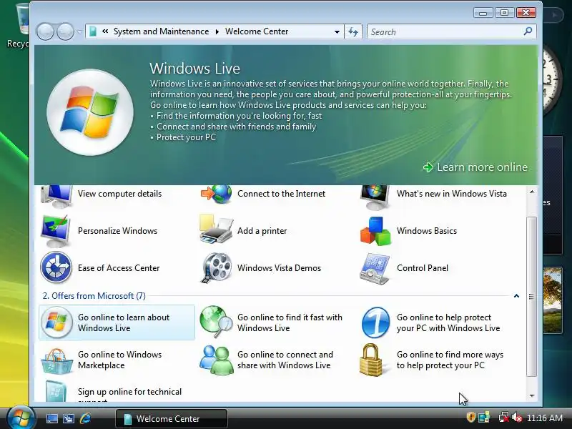Launch Internet Explorer from Quick Launch
This screenshot has width=572, height=429.
(x=85, y=418)
